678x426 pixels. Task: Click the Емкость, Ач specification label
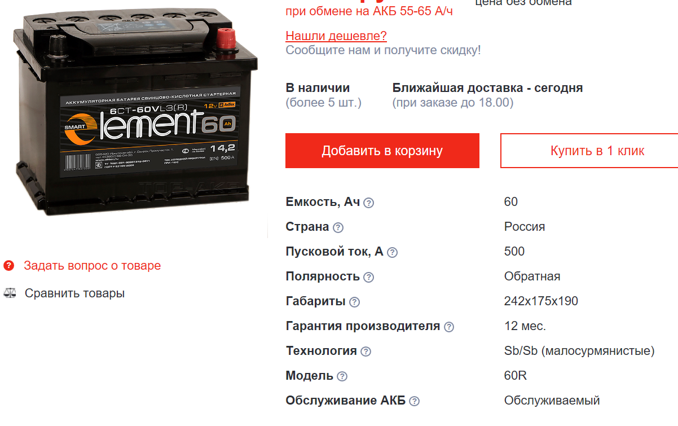pyautogui.click(x=323, y=202)
